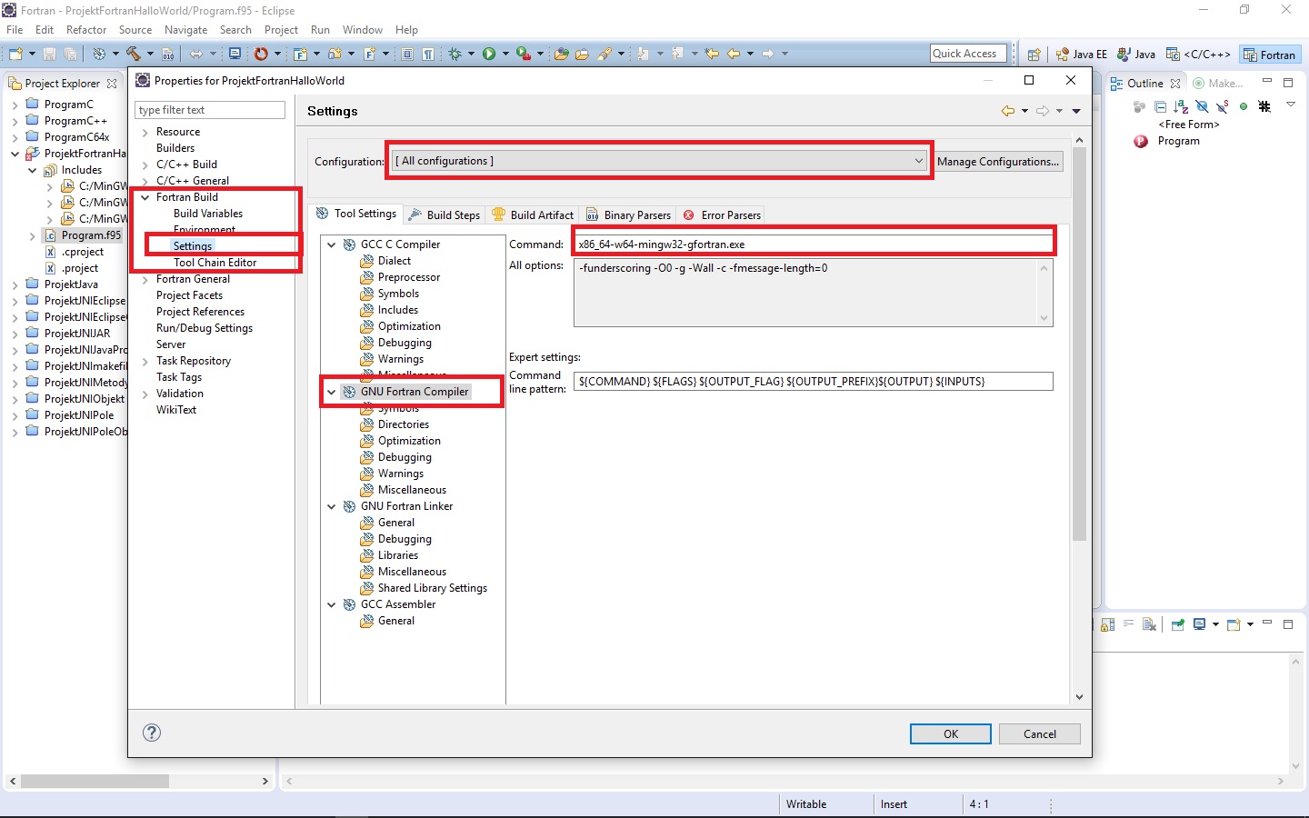Sort Outline items alphabetically
The height and width of the screenshot is (818, 1309).
[x=1181, y=107]
